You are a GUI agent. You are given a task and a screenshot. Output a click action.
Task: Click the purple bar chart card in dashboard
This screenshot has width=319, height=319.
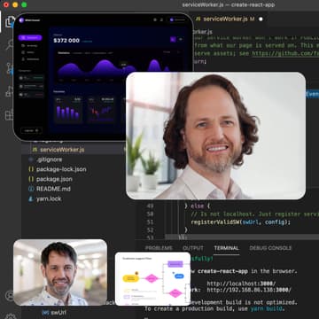pos(68,110)
